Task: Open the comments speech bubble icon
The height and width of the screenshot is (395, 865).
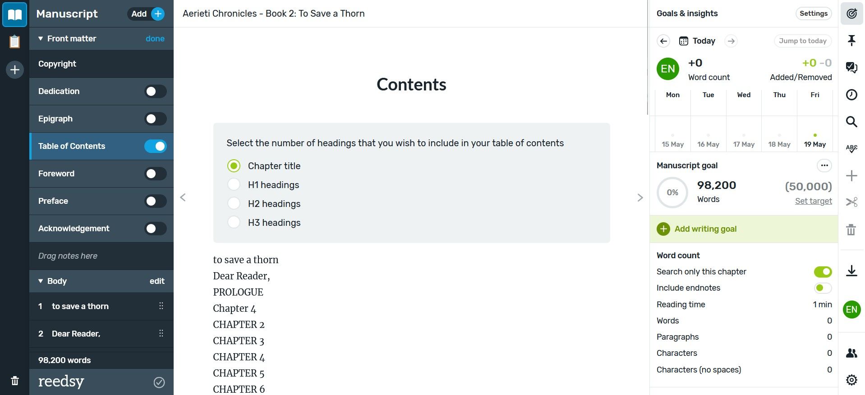Action: tap(851, 67)
